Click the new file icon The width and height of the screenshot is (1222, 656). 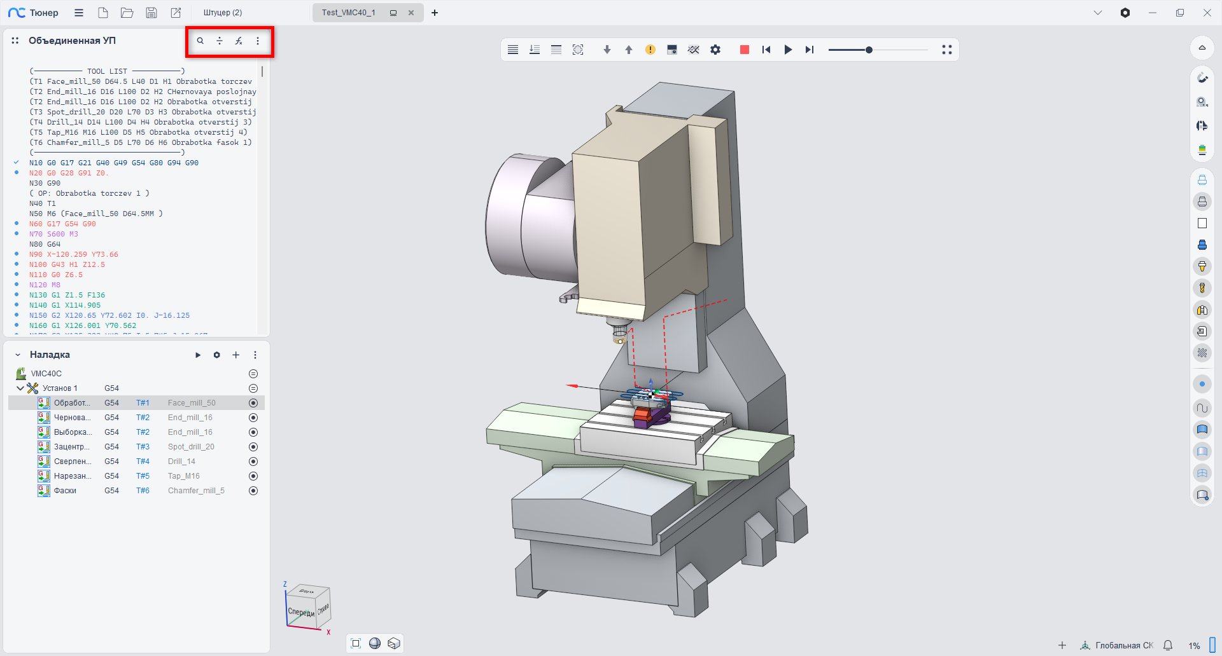pos(103,13)
